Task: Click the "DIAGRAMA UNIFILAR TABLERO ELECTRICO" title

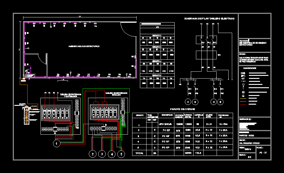Action: (x=209, y=19)
